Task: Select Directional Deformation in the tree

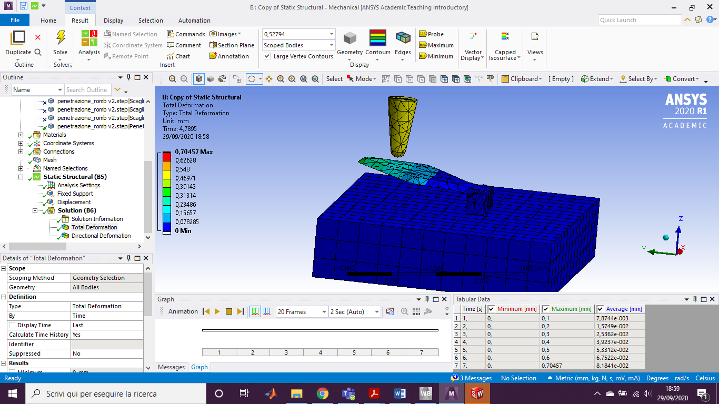Action: [x=101, y=236]
